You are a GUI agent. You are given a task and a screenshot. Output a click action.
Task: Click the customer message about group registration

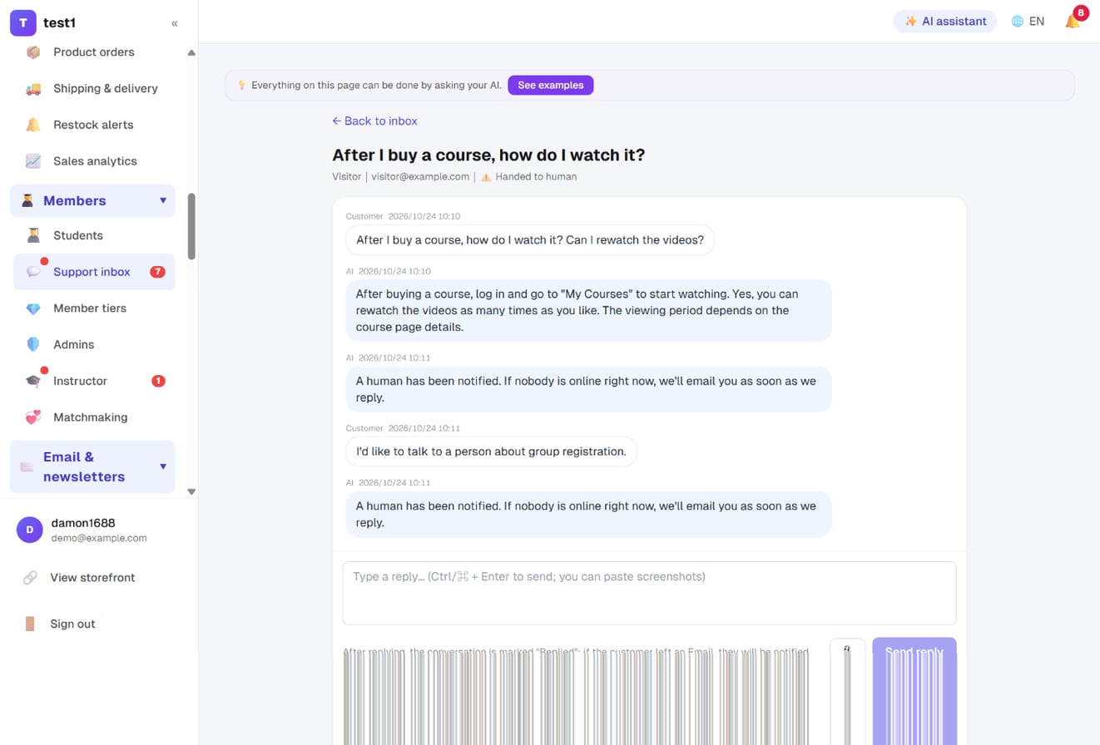pyautogui.click(x=491, y=451)
